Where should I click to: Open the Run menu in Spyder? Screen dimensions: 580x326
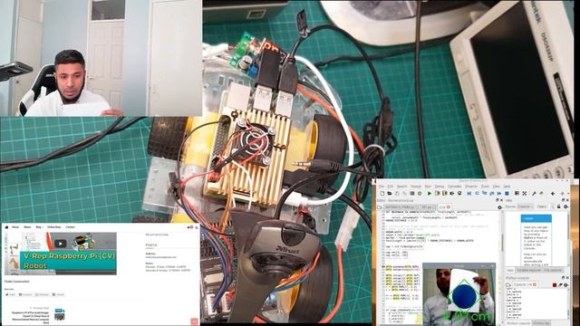point(428,187)
